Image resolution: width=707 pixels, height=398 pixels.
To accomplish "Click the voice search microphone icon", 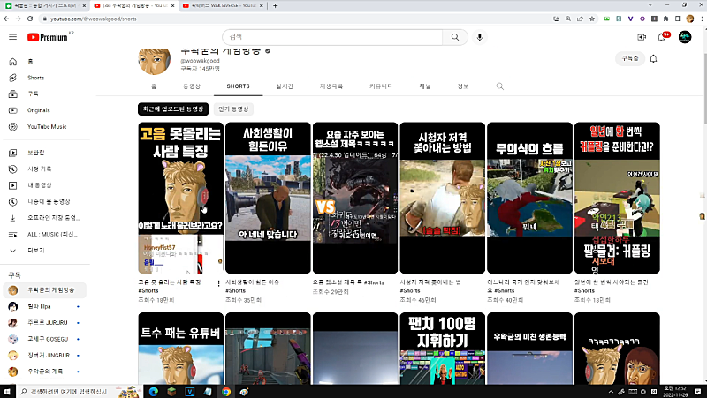I will (480, 37).
